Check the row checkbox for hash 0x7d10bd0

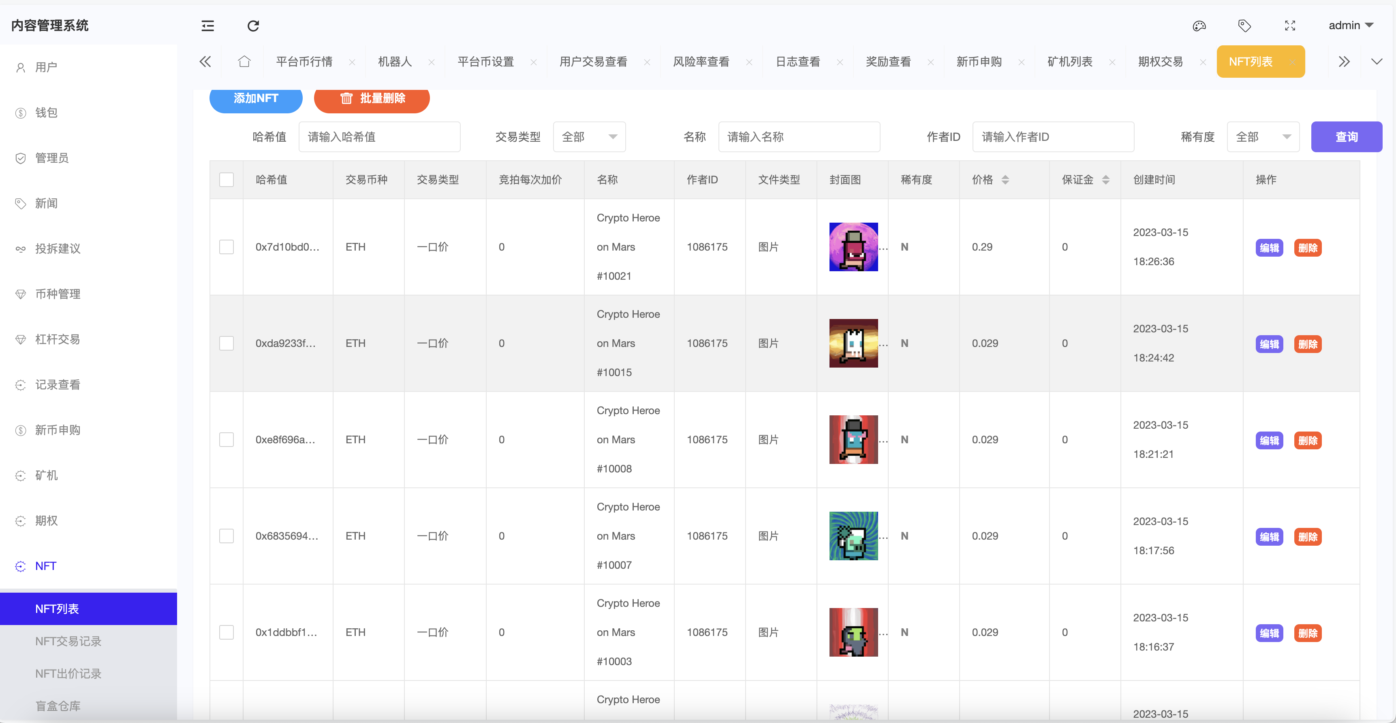coord(227,247)
